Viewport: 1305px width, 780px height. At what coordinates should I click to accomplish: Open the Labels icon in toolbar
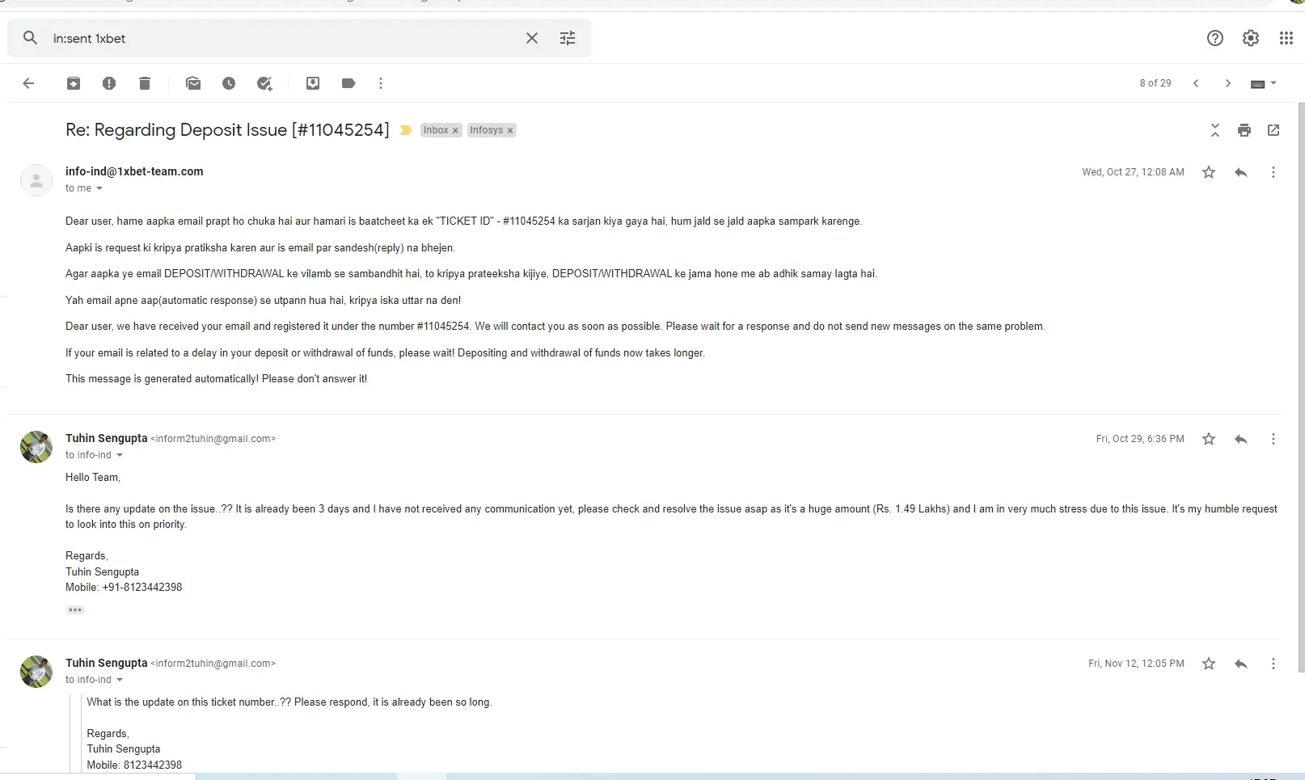coord(348,83)
